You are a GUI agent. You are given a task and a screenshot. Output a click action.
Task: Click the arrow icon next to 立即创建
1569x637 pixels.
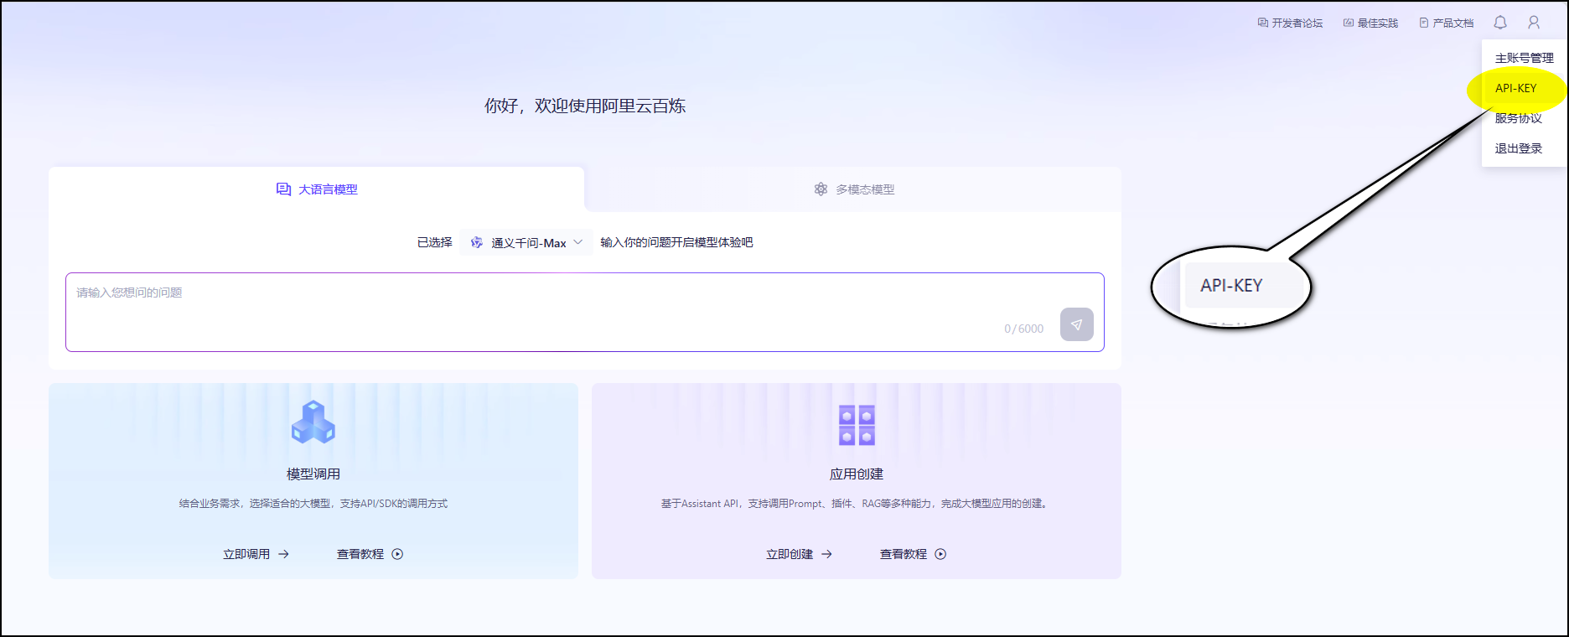826,554
